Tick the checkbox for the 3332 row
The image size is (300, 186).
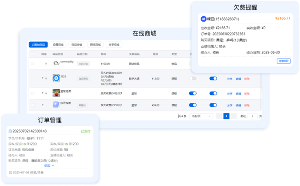pos(32,78)
